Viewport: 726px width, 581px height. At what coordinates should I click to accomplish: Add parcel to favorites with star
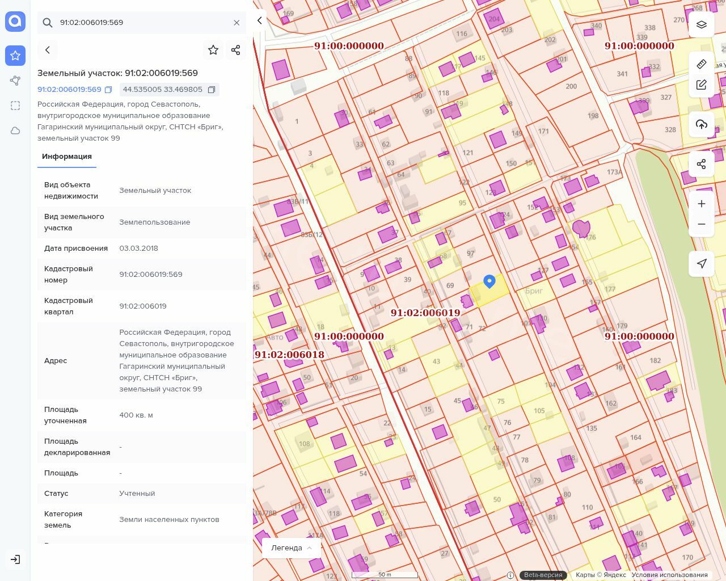click(213, 50)
